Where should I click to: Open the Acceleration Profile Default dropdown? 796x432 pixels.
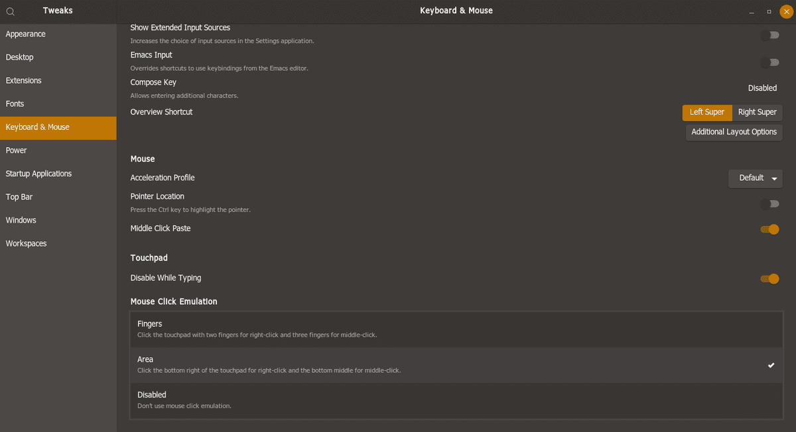point(756,178)
